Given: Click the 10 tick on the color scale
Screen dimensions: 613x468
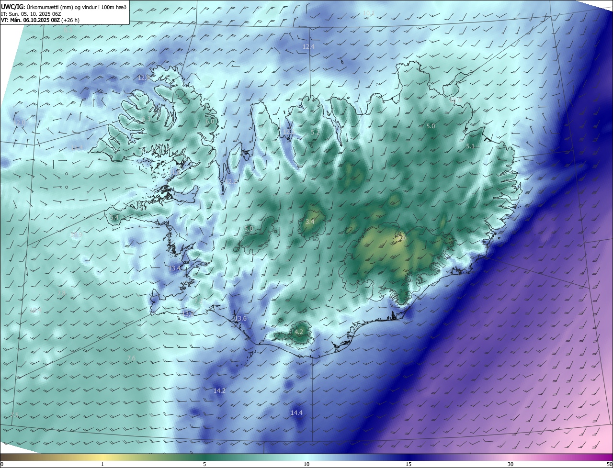Looking at the screenshot, I should click(x=306, y=464).
